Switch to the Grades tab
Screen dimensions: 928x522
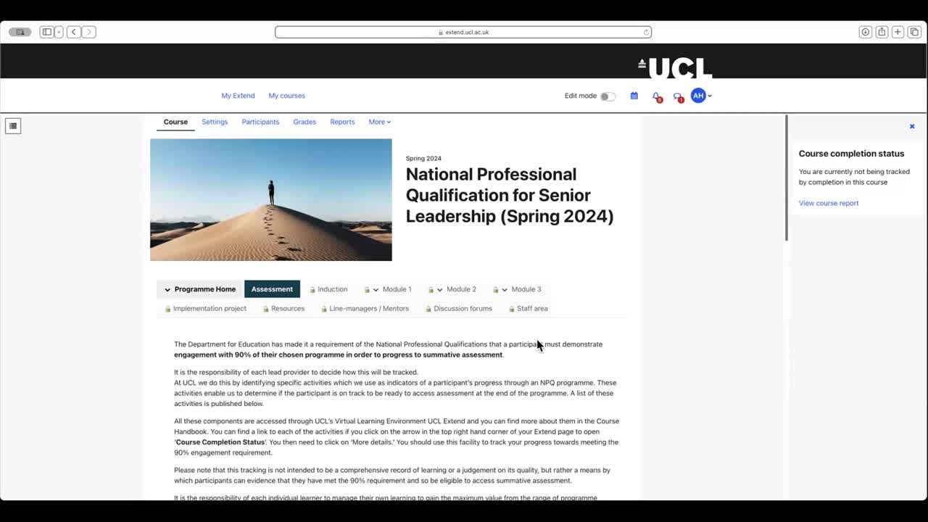(x=304, y=122)
